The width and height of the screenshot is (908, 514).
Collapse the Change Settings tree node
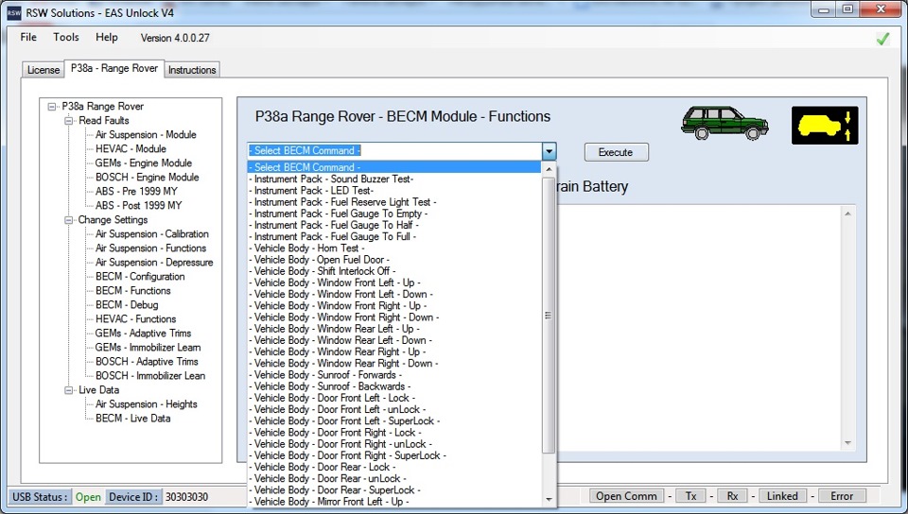[x=68, y=220]
